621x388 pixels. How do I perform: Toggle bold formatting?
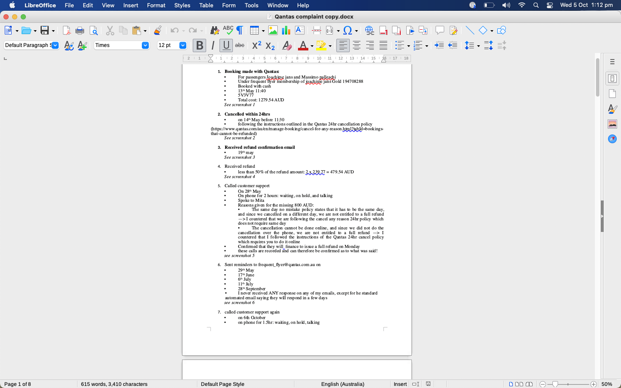[x=199, y=45]
